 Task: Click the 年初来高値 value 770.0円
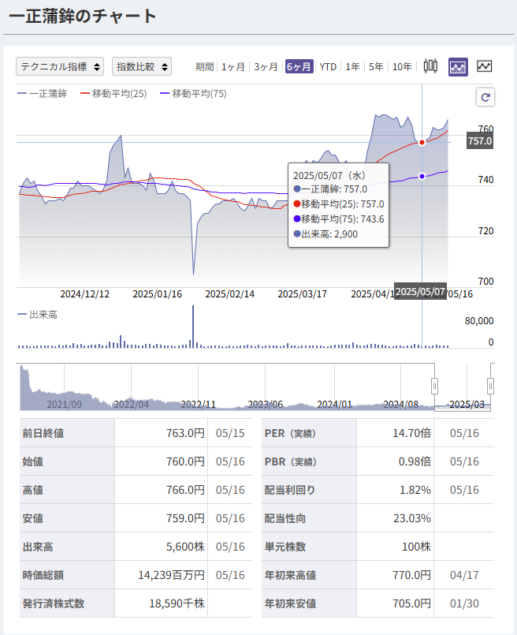[x=411, y=575]
